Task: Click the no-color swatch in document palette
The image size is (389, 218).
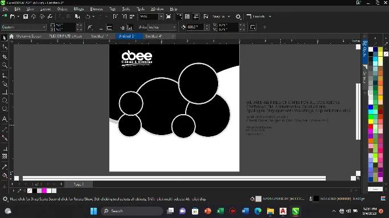Action: tap(30, 191)
